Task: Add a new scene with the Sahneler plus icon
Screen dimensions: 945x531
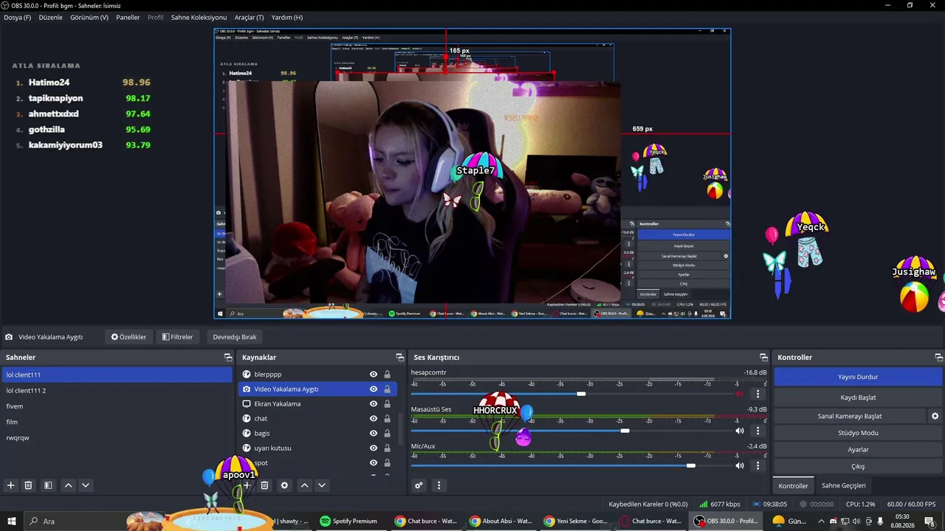Action: pos(10,485)
